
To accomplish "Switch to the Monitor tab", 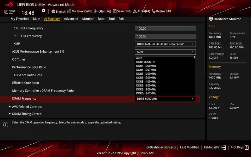I will tap(88, 19).
